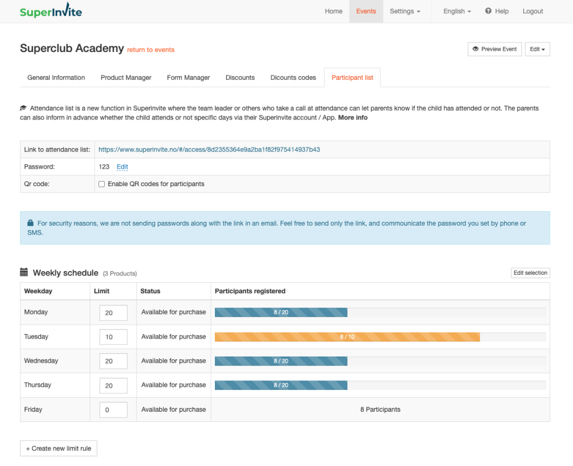Click the Monday limit input field
Image resolution: width=573 pixels, height=466 pixels.
click(x=113, y=313)
